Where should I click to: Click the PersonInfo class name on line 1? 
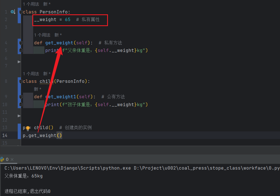point(54,12)
